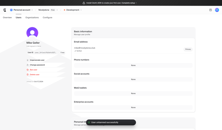Click the Email address section label

point(81,42)
